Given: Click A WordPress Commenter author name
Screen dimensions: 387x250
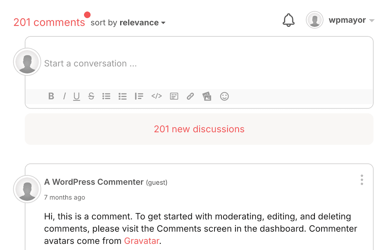Looking at the screenshot, I should click(94, 182).
